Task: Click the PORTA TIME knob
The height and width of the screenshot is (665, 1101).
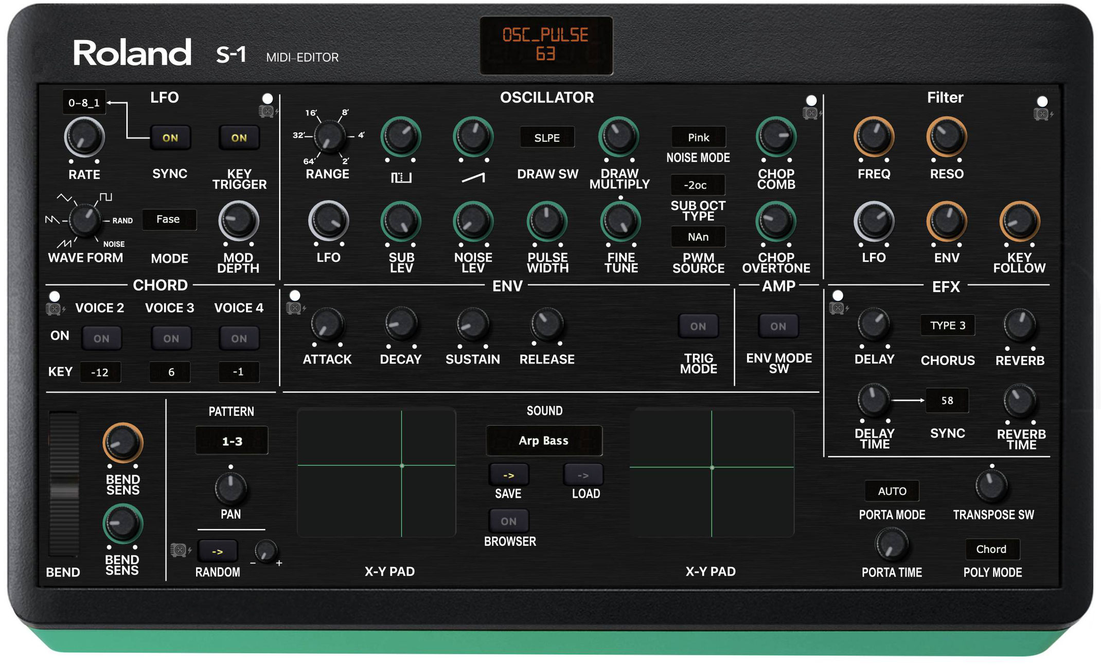Action: tap(892, 545)
